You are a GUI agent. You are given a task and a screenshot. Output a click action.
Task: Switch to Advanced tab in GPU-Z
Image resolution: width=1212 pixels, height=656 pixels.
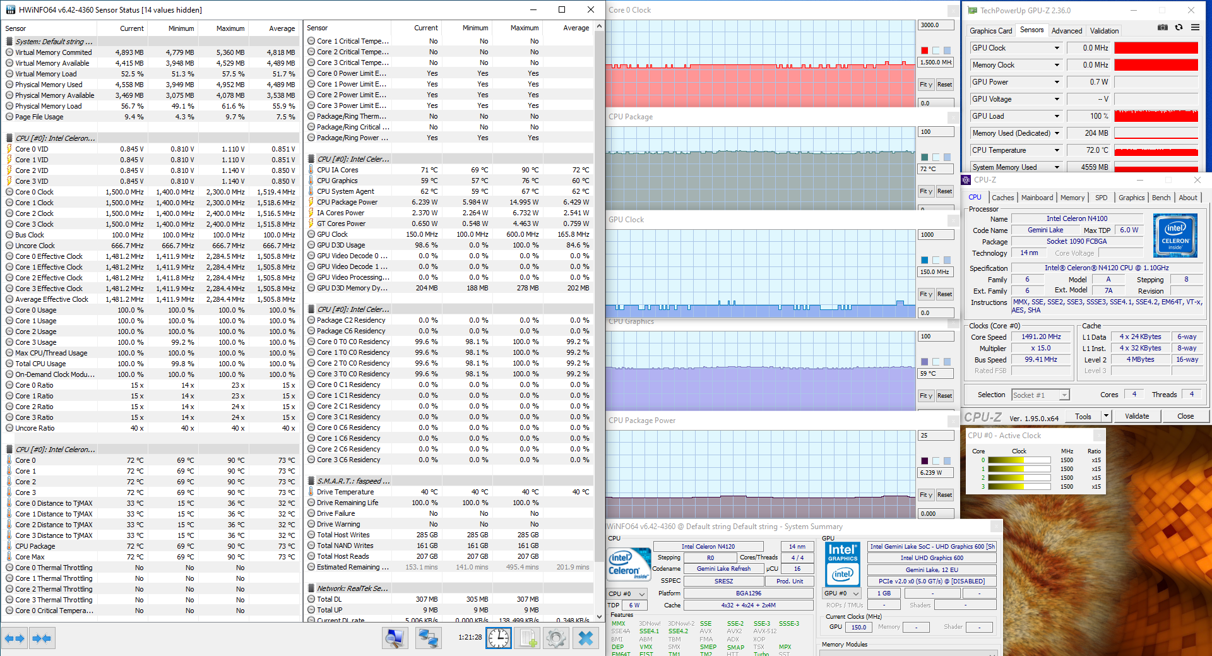pos(1067,31)
